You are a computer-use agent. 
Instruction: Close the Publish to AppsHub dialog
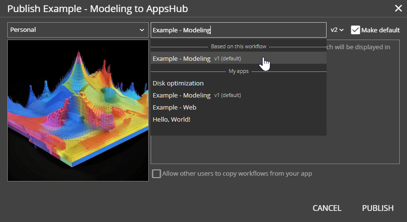[398, 8]
